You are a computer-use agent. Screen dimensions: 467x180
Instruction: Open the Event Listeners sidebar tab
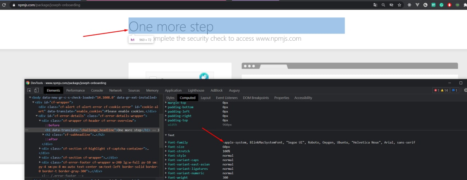click(227, 98)
